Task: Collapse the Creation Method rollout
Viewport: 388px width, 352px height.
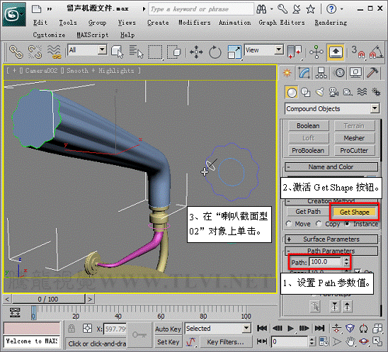Action: pyautogui.click(x=331, y=201)
